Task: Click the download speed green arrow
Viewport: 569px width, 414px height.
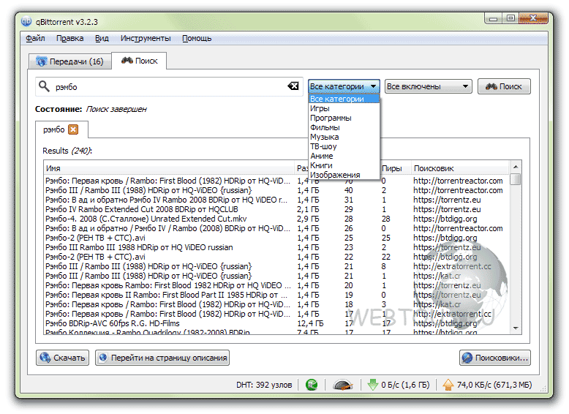Action: 373,385
